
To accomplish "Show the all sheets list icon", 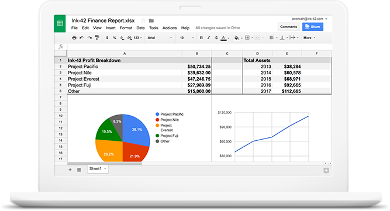I will (79, 170).
